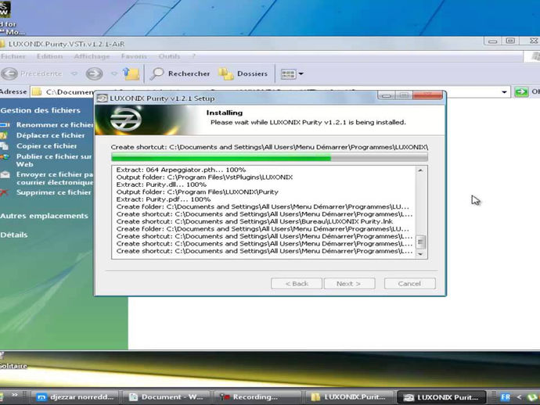Viewport: 540px width, 405px height.
Task: Click the Back arrow icon in Explorer
Action: click(x=9, y=73)
